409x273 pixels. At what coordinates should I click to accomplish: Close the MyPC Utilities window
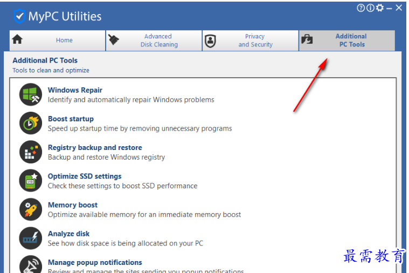(x=399, y=8)
